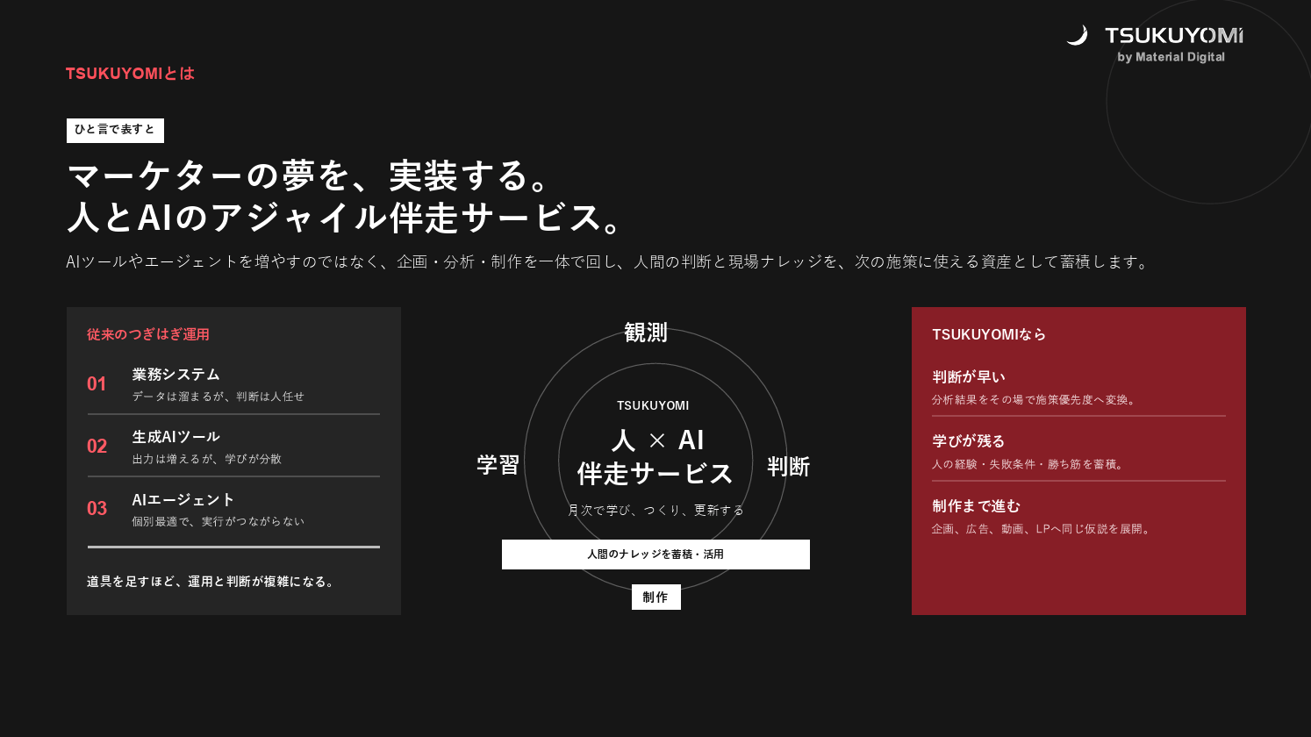Select the '判断が早い' heading
1311x737 pixels.
coord(969,377)
